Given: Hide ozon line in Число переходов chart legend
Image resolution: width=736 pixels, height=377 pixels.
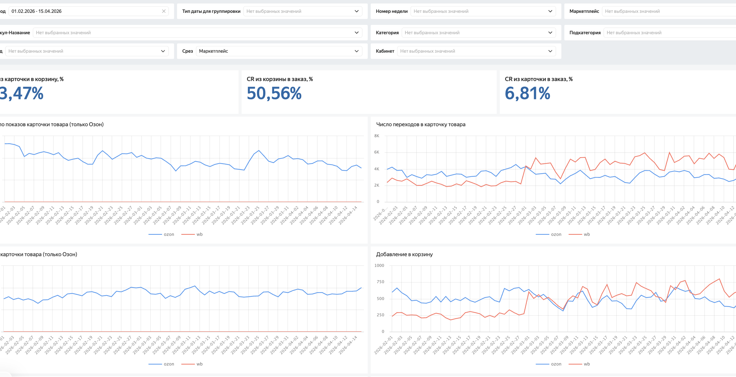Looking at the screenshot, I should [x=549, y=234].
